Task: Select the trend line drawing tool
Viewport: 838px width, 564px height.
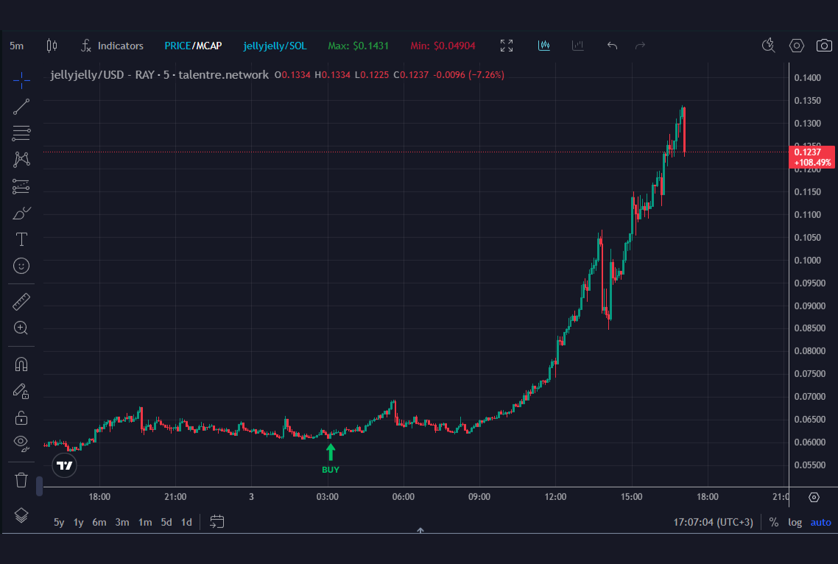Action: 21,107
